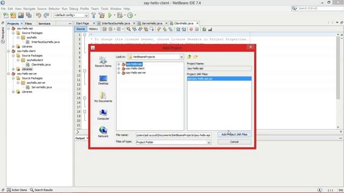Image resolution: width=344 pixels, height=193 pixels.
Task: Open the Tools menu
Action: (x=104, y=9)
